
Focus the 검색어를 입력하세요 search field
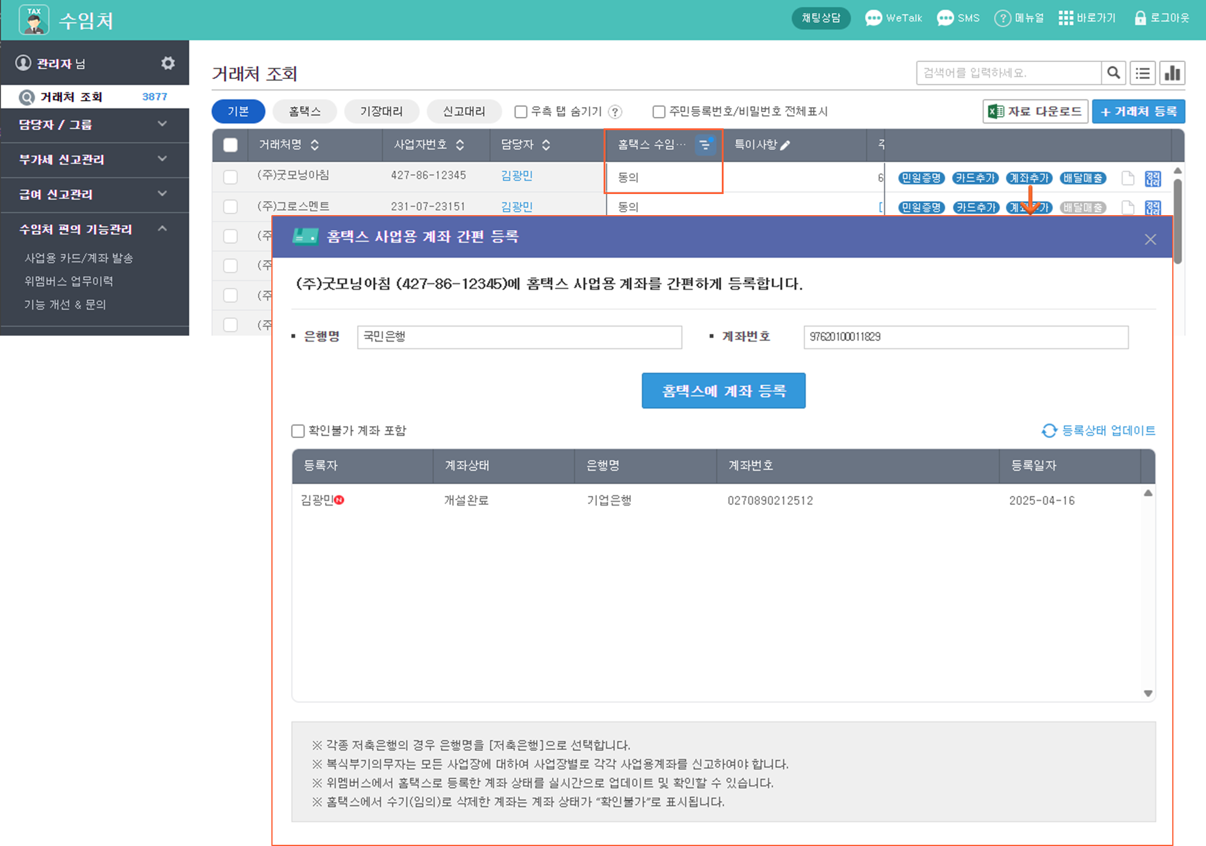click(1008, 73)
